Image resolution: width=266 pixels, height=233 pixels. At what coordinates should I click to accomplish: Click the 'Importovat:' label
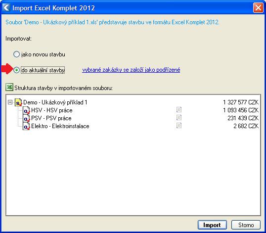[x=18, y=39]
